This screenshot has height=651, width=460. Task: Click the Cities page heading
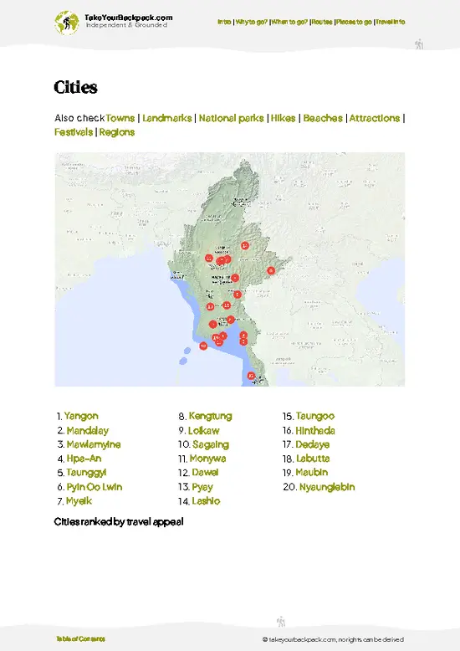[75, 87]
